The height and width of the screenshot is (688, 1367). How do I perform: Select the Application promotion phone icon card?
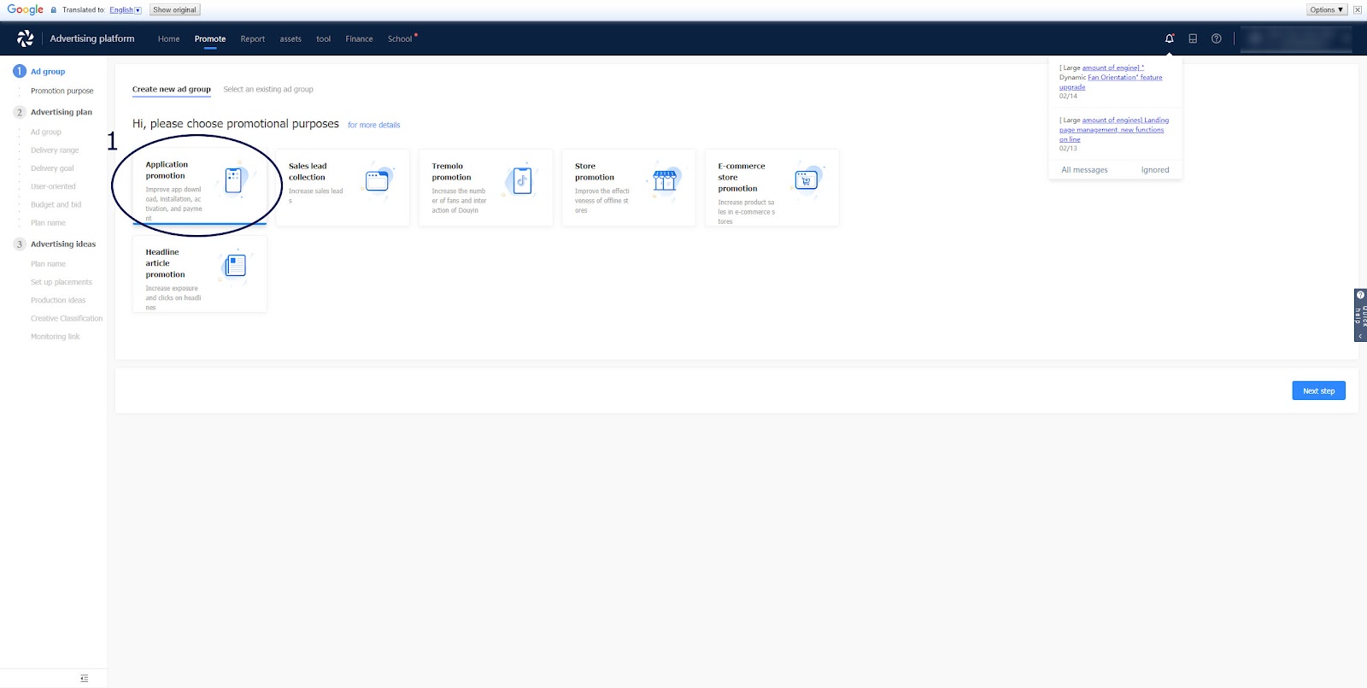[x=234, y=180]
